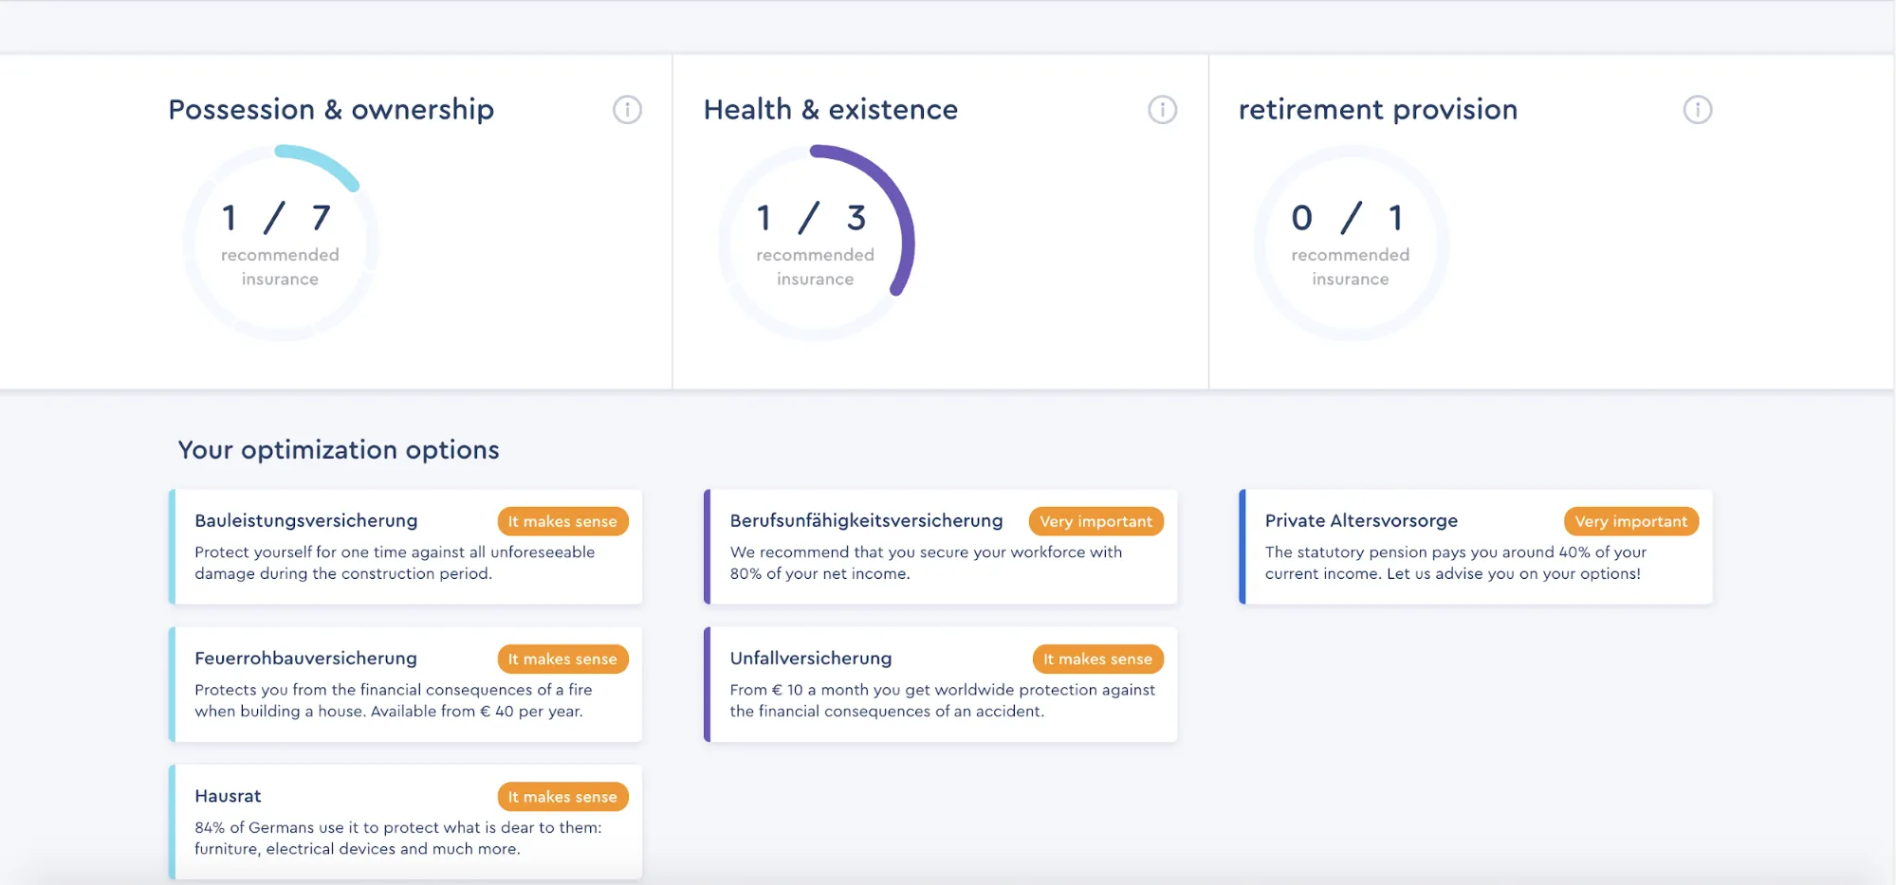
Task: Click 'It makes sense' badge on Hausrat
Action: pyautogui.click(x=562, y=797)
